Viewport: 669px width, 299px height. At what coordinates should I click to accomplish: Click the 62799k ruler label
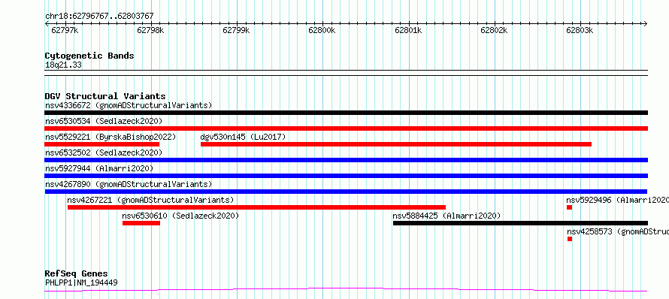[236, 31]
